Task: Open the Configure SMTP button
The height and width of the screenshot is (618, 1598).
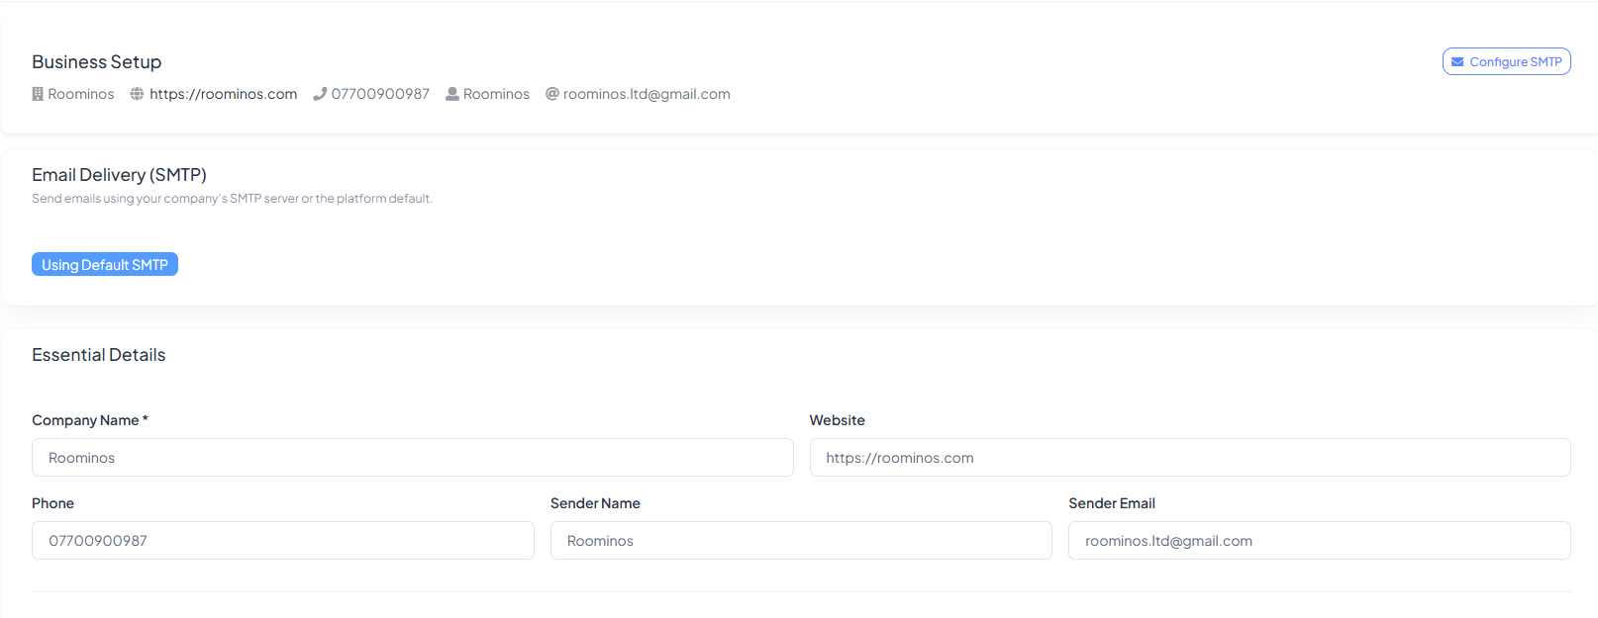Action: 1506,61
